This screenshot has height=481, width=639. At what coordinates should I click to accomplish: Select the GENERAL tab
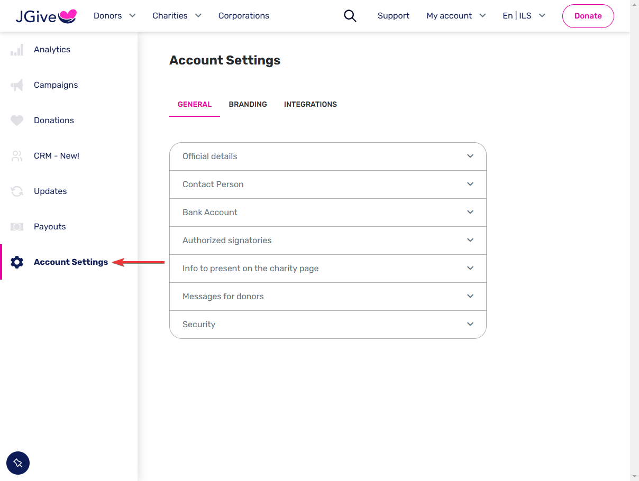click(195, 104)
